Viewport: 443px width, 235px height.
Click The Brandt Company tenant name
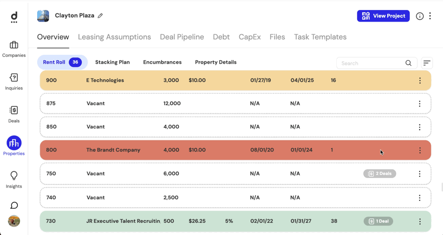(x=114, y=150)
